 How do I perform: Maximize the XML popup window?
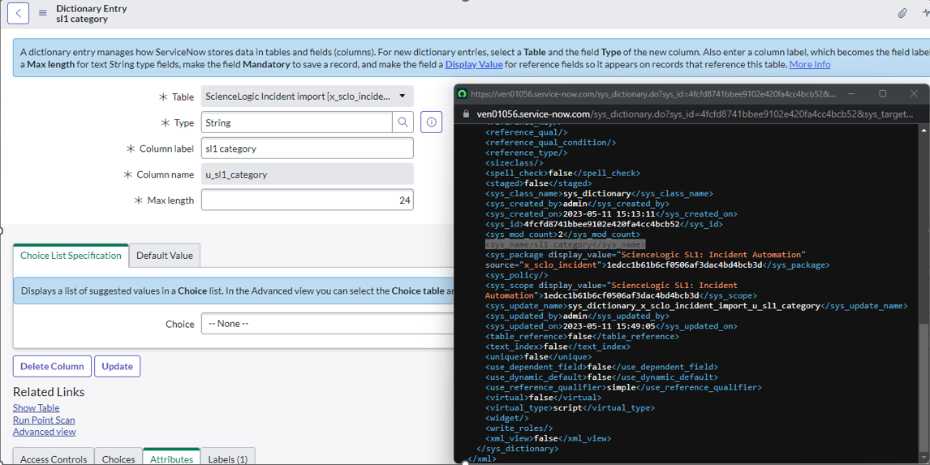tap(882, 94)
